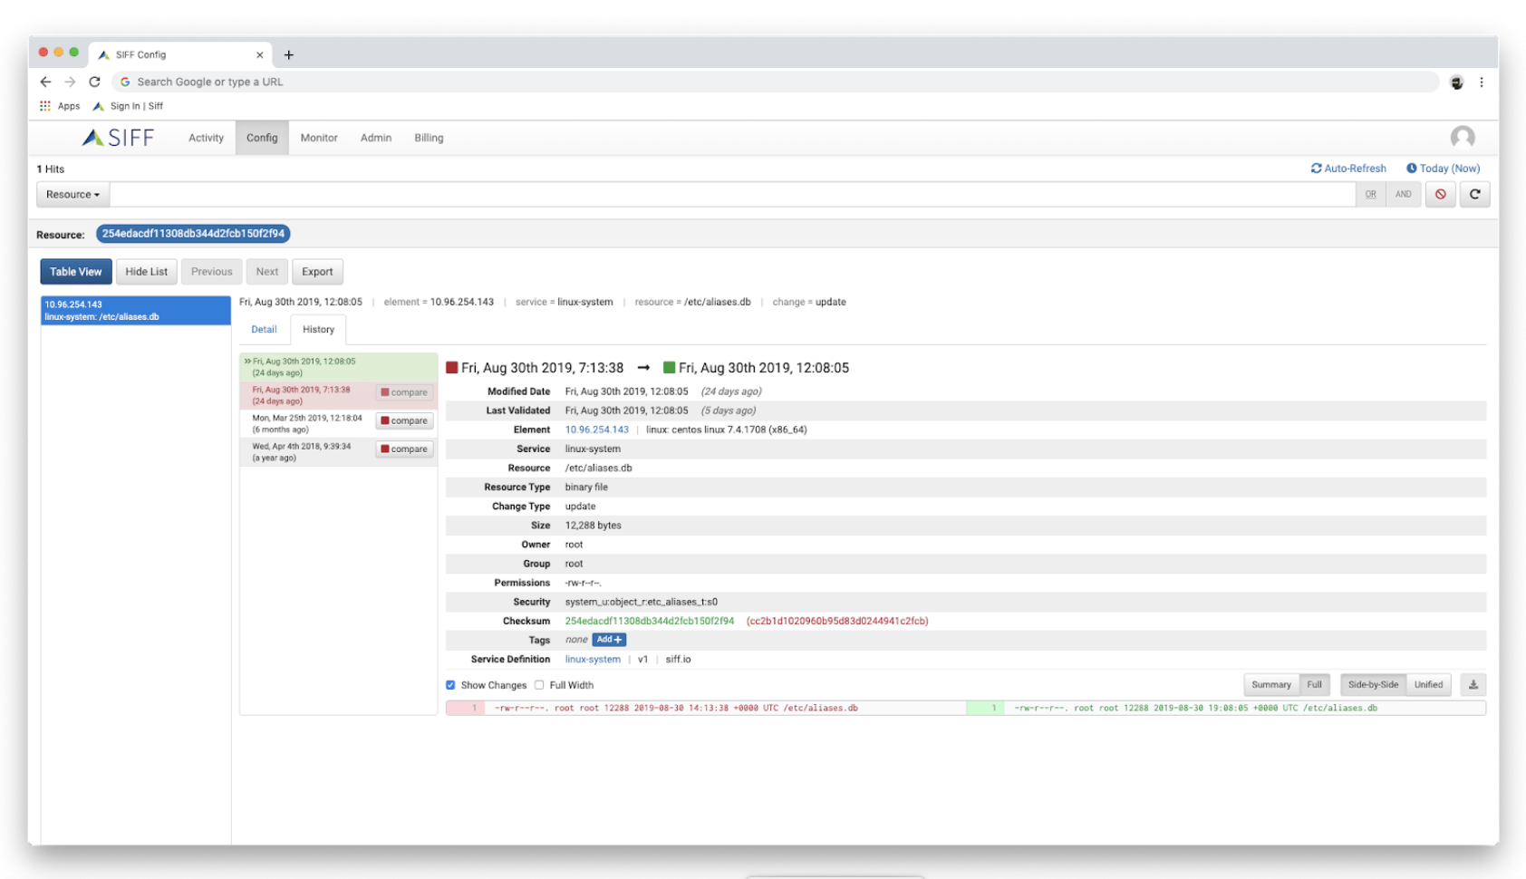1526x879 pixels.
Task: Click the Chrome profile icon
Action: tap(1456, 82)
